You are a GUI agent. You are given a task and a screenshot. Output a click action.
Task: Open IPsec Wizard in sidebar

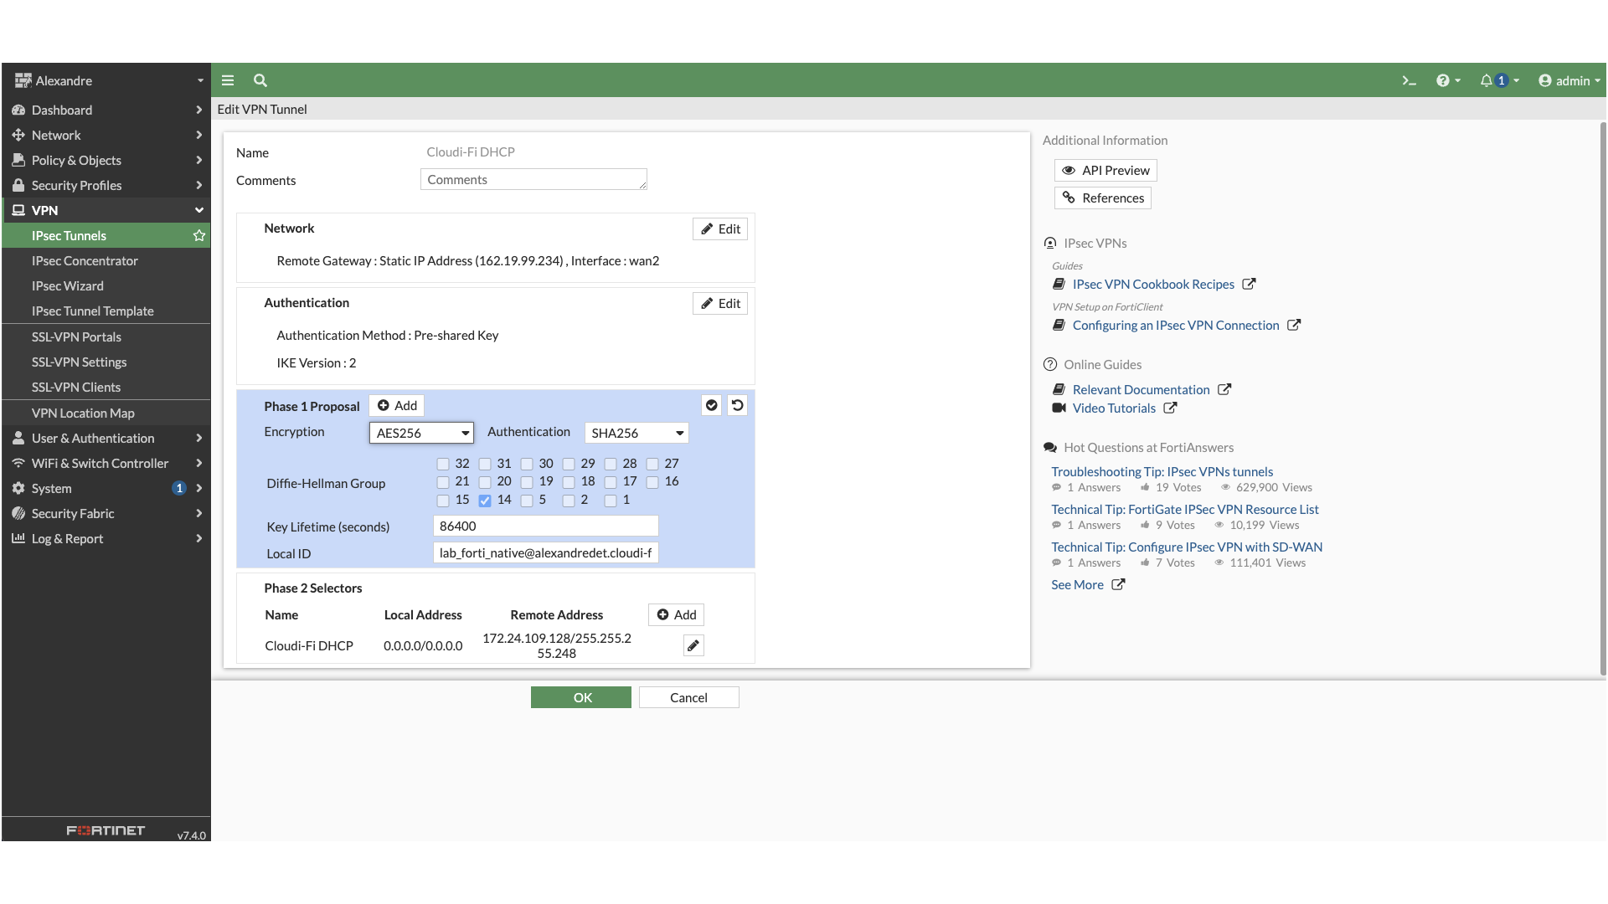(x=68, y=286)
